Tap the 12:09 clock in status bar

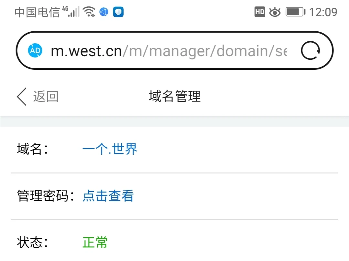point(323,12)
